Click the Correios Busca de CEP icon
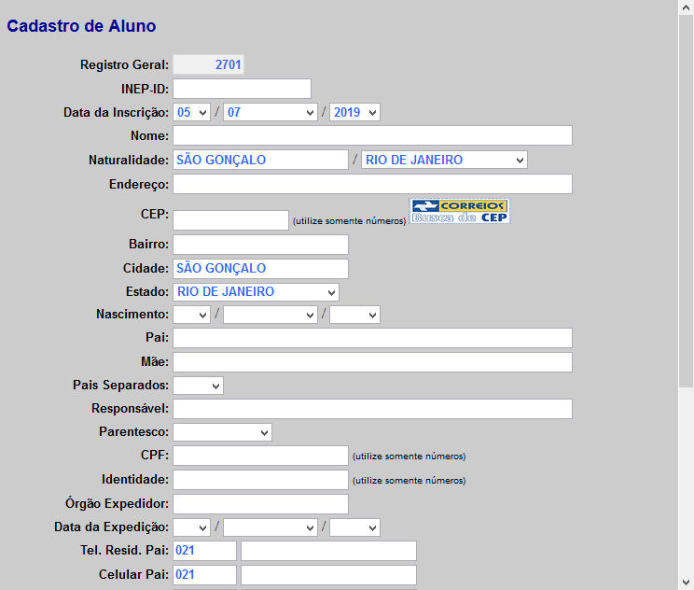The image size is (694, 590). tap(459, 211)
